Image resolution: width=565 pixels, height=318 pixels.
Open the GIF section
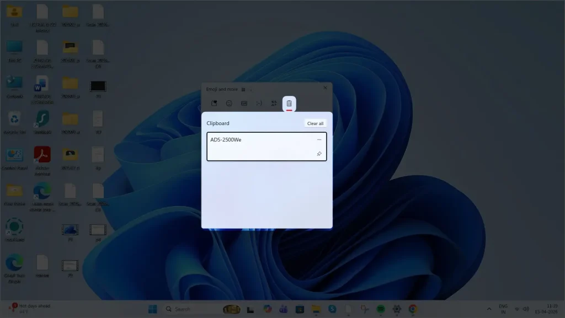[x=244, y=103]
